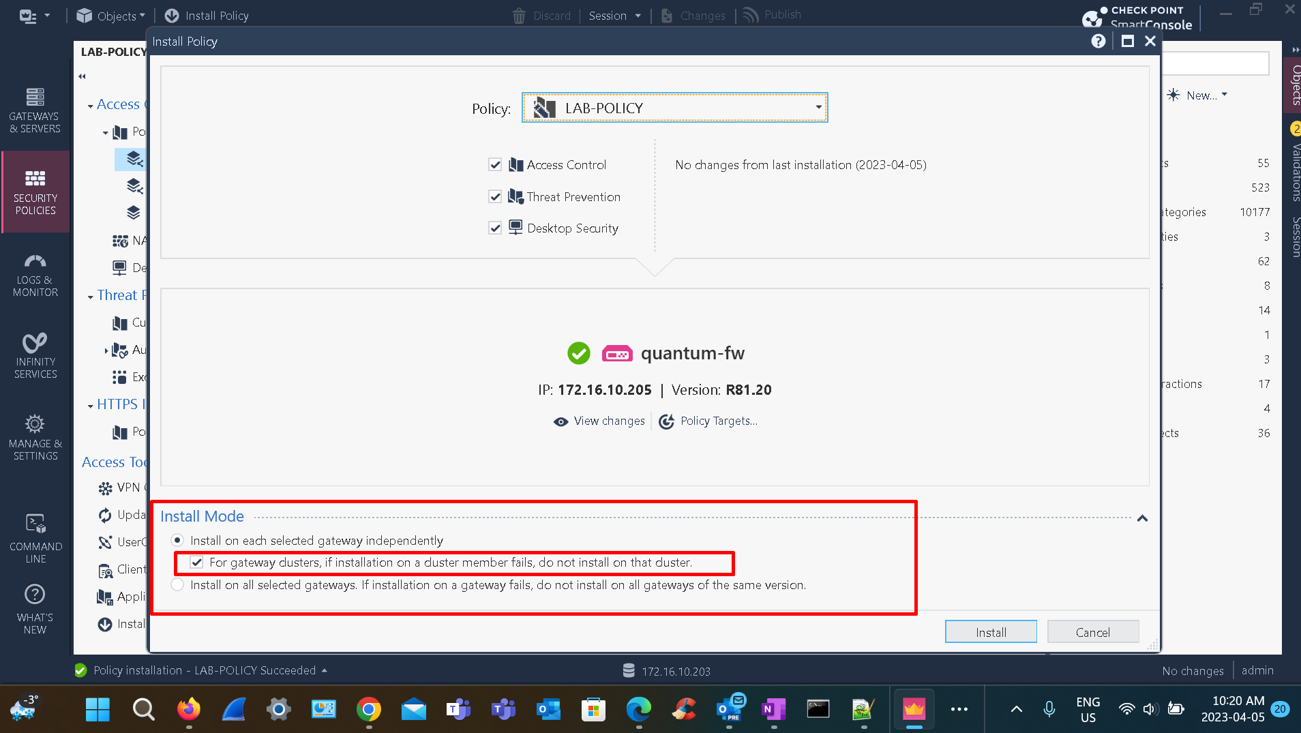Viewport: 1301px width, 733px height.
Task: Launch Google Chrome from the taskbar
Action: (x=368, y=709)
